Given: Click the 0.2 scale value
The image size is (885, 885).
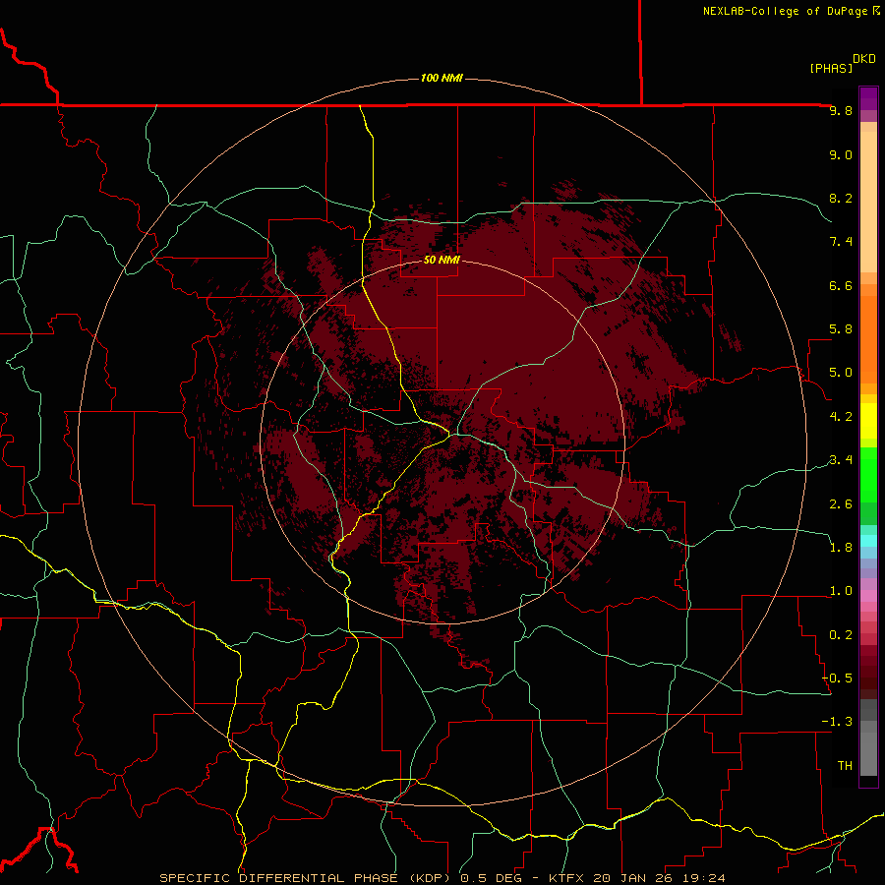Looking at the screenshot, I should tap(841, 635).
